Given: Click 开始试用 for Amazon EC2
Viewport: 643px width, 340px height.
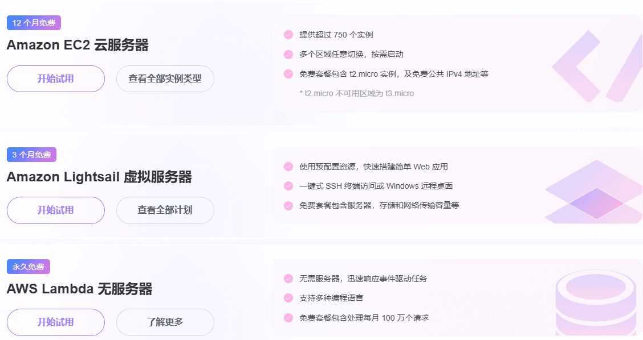Looking at the screenshot, I should tap(55, 78).
